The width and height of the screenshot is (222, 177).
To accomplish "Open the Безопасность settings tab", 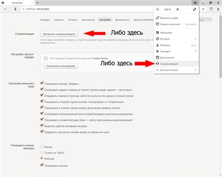I will pyautogui.click(x=122, y=20).
